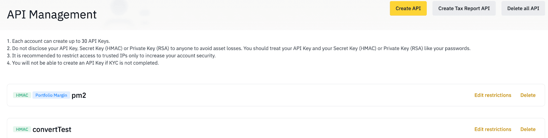Screen dimensions: 548x138
Task: Click the note about KYC completion
Action: pos(83,63)
